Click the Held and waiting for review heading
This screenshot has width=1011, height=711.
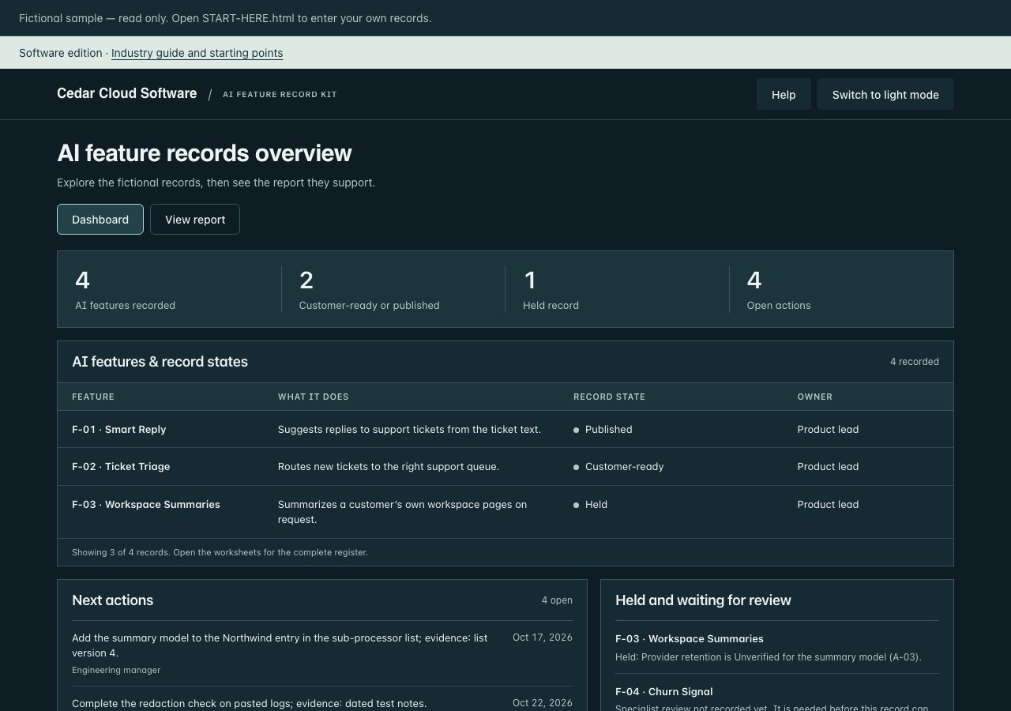[x=703, y=600]
